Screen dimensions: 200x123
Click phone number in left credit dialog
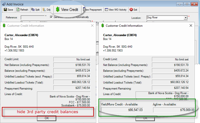[x=14, y=51]
